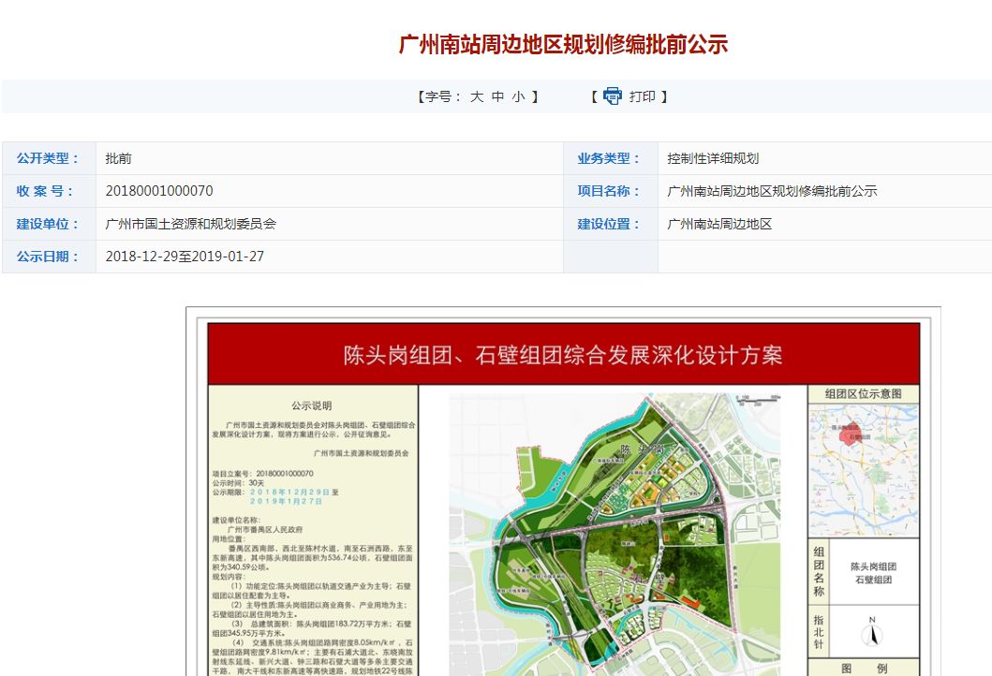Set font size to 大 (large)
The image size is (992, 676).
[476, 96]
